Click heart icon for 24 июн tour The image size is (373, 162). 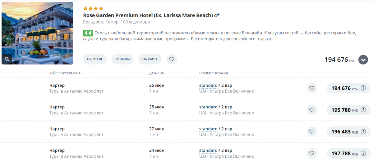[x=312, y=153]
